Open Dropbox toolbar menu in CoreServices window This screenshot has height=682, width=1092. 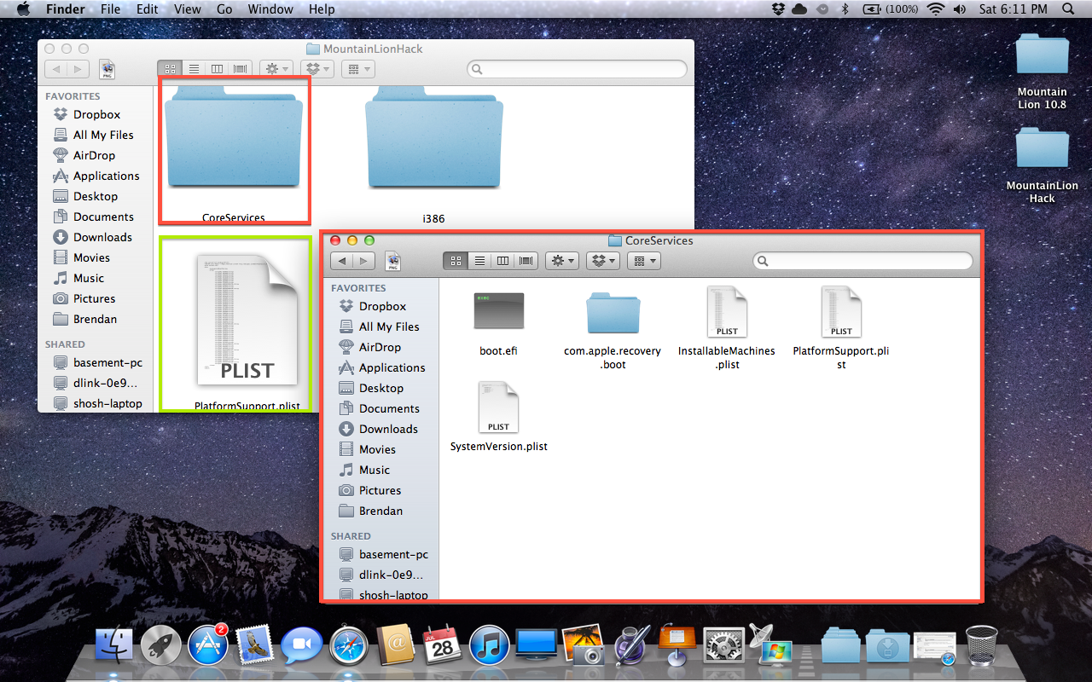click(x=603, y=261)
